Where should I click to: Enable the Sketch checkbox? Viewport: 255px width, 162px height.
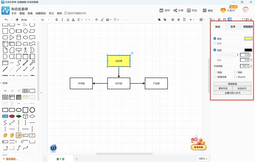235,77
